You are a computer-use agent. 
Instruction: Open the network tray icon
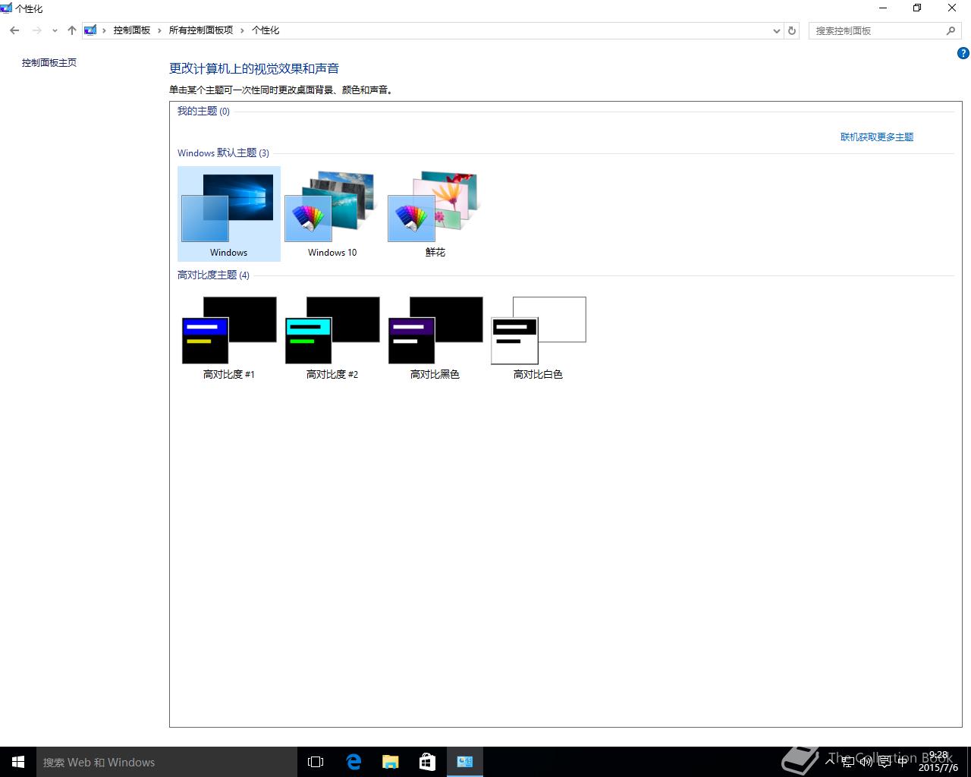coord(848,762)
